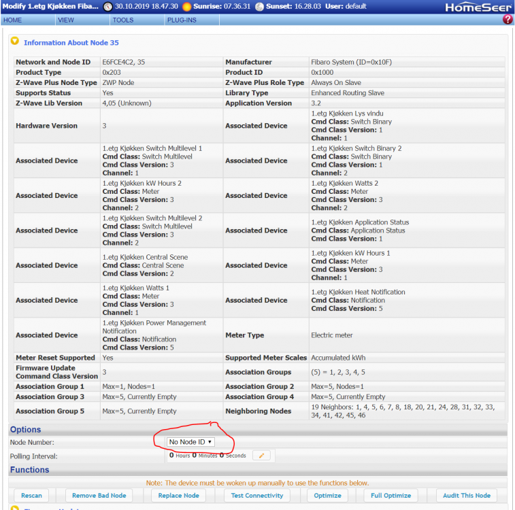This screenshot has height=510, width=515.
Task: Collapse the Information About Node 35 section
Action: pos(14,41)
